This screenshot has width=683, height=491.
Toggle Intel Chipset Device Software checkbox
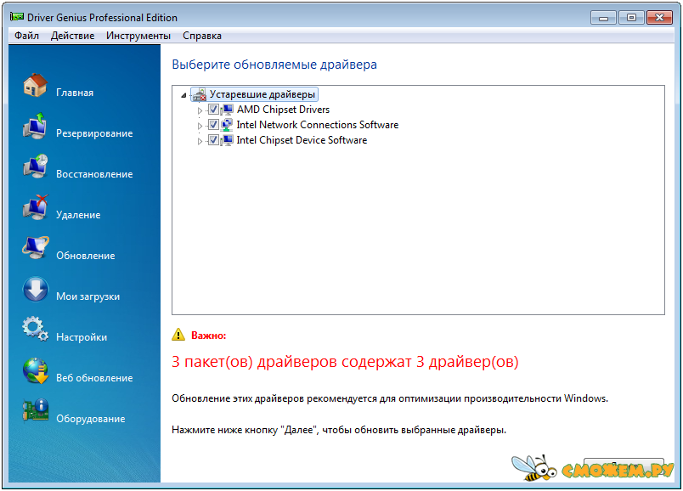coord(213,140)
